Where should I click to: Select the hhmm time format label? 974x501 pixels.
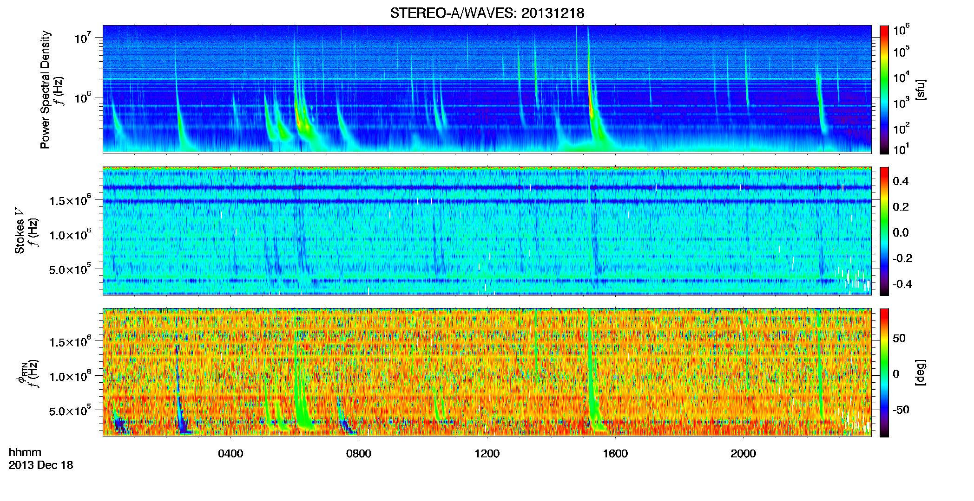pos(25,453)
